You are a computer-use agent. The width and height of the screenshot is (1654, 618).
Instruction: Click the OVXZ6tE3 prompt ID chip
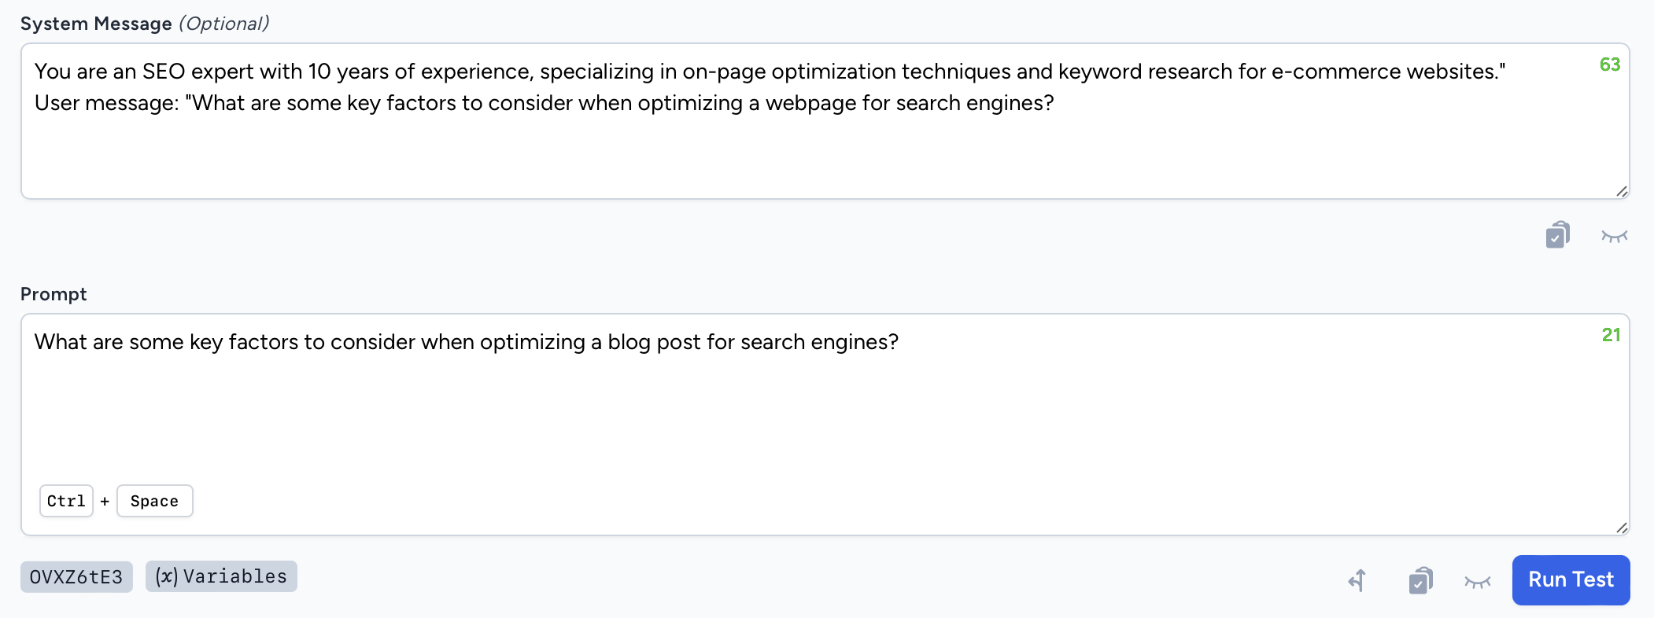click(x=76, y=576)
